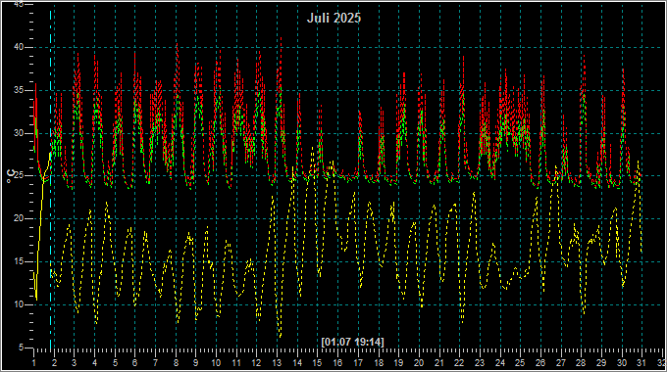Select day 19 on the x-axis
667x372 pixels.
point(398,363)
